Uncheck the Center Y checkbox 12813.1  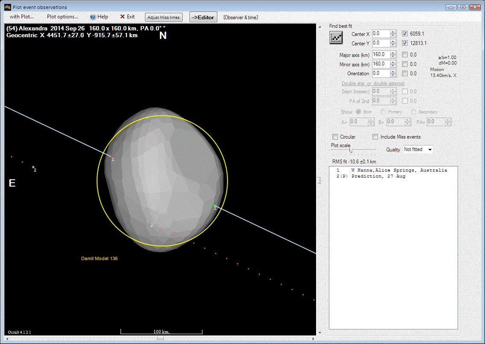tap(405, 43)
